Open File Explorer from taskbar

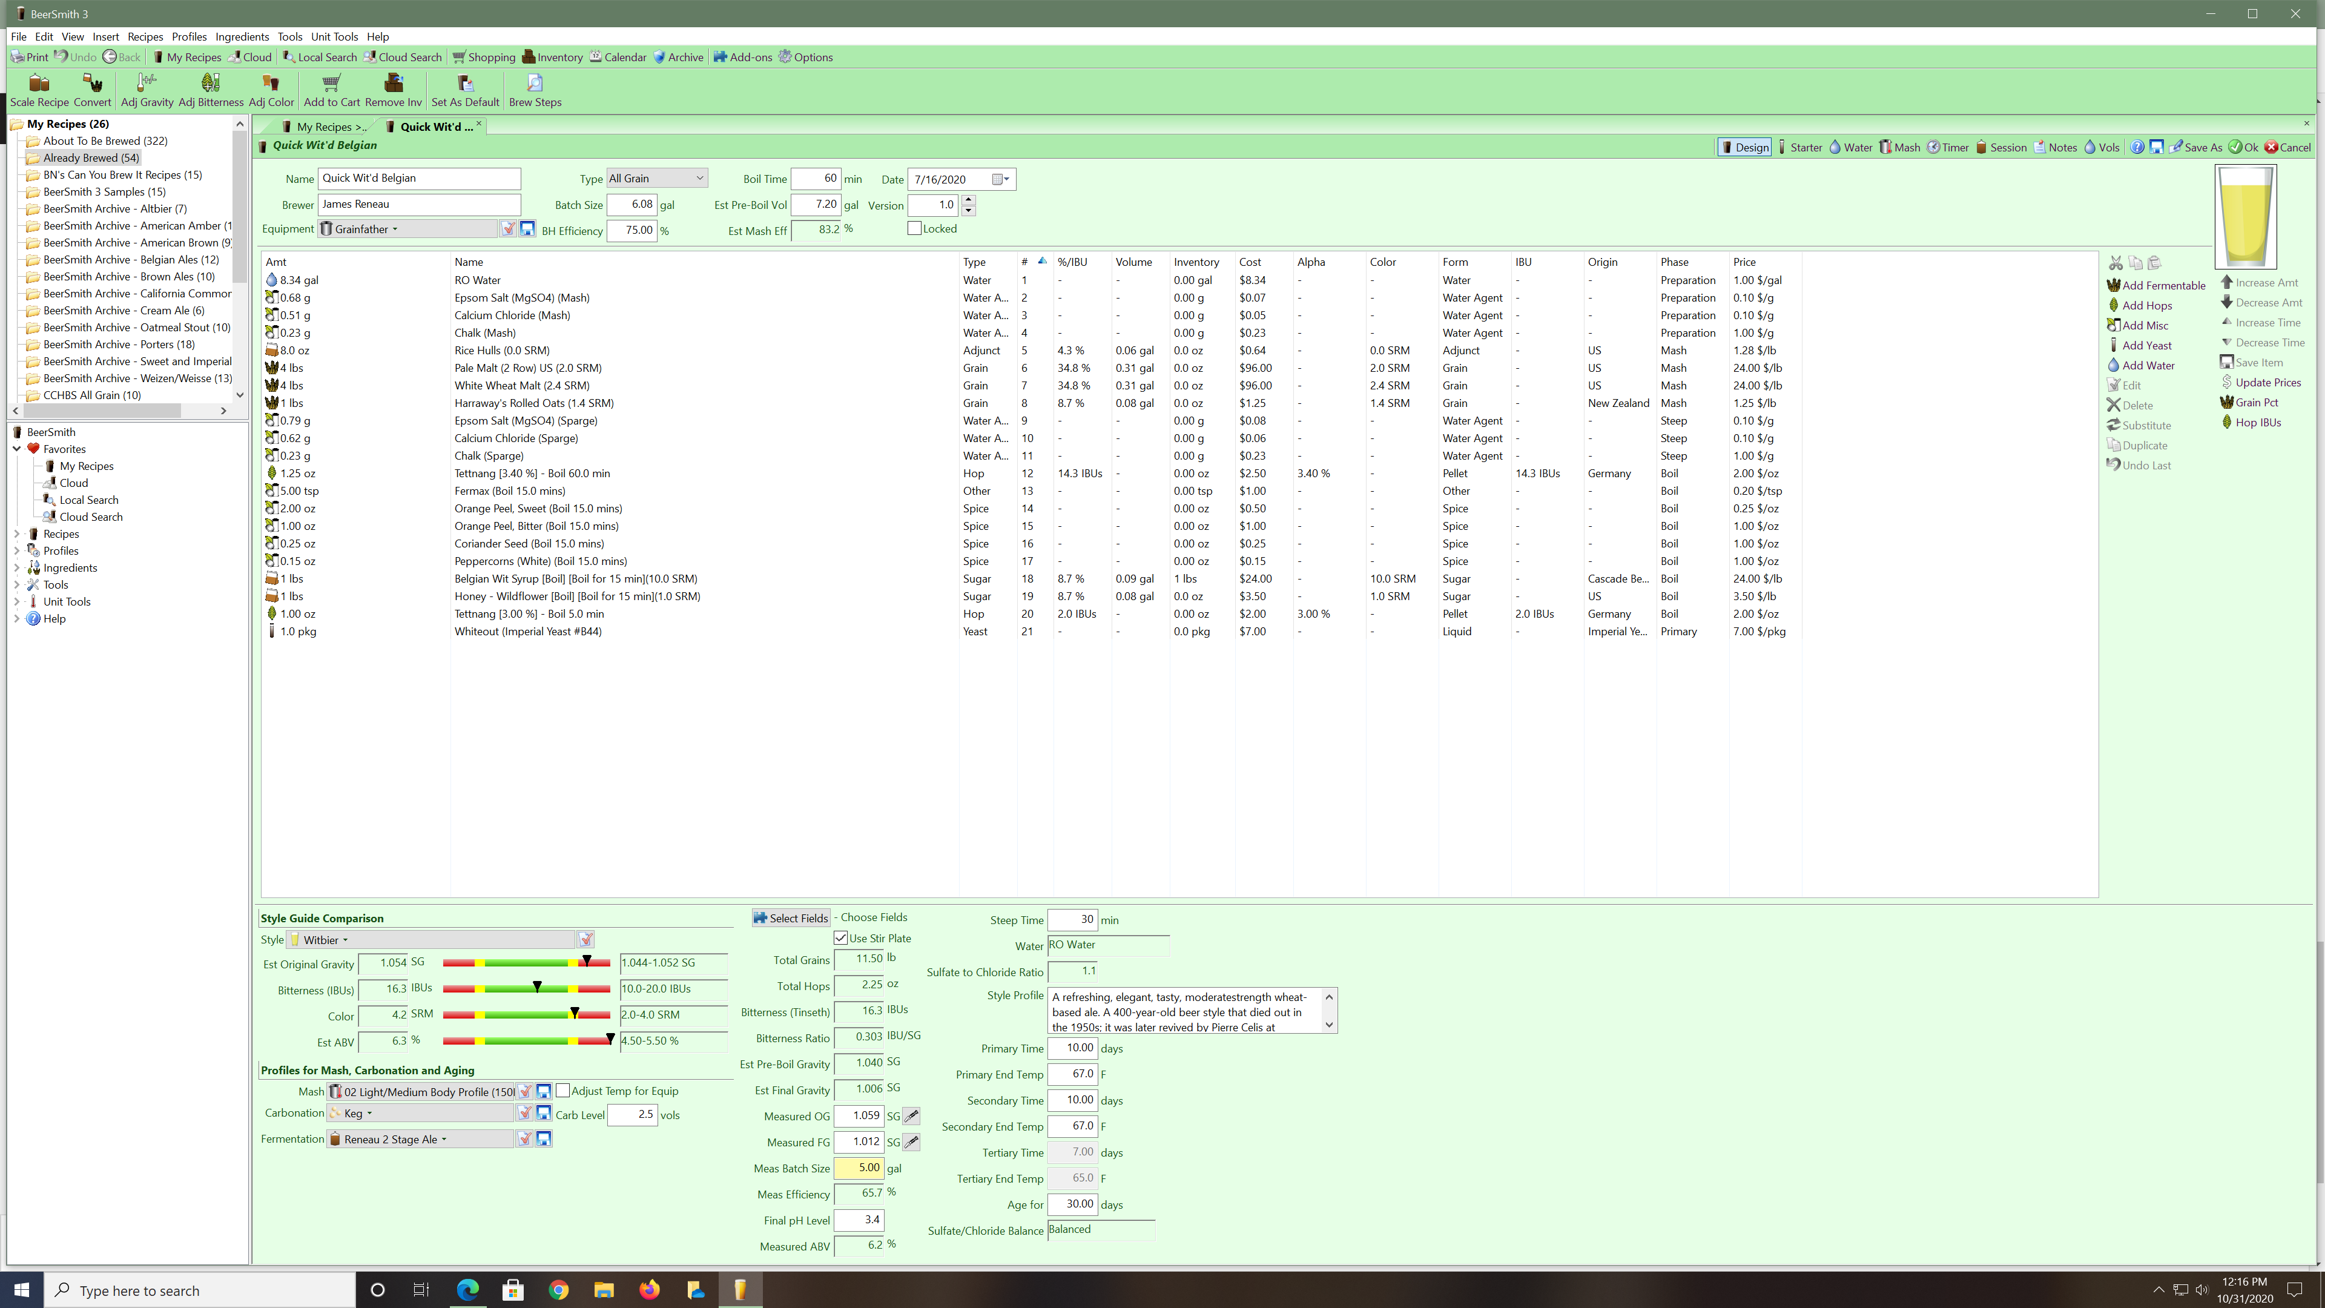tap(604, 1290)
